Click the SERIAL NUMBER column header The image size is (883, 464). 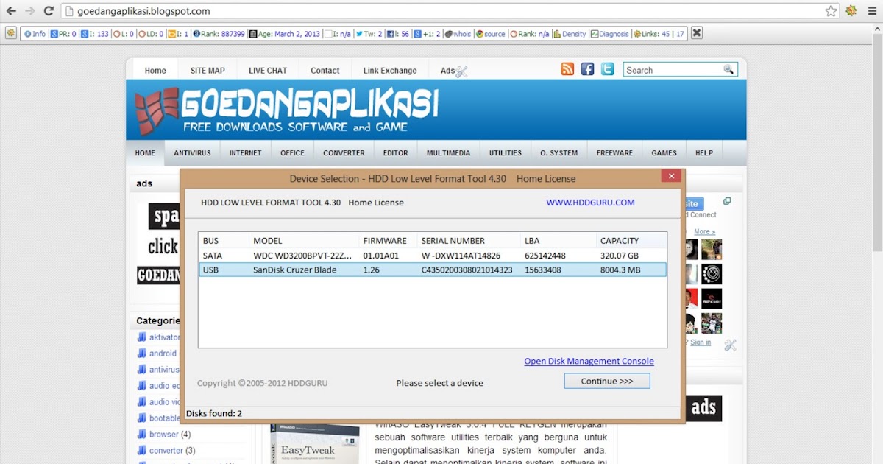tap(469, 241)
